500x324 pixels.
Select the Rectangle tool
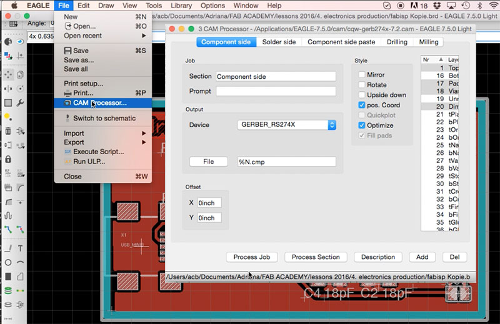click(8, 276)
